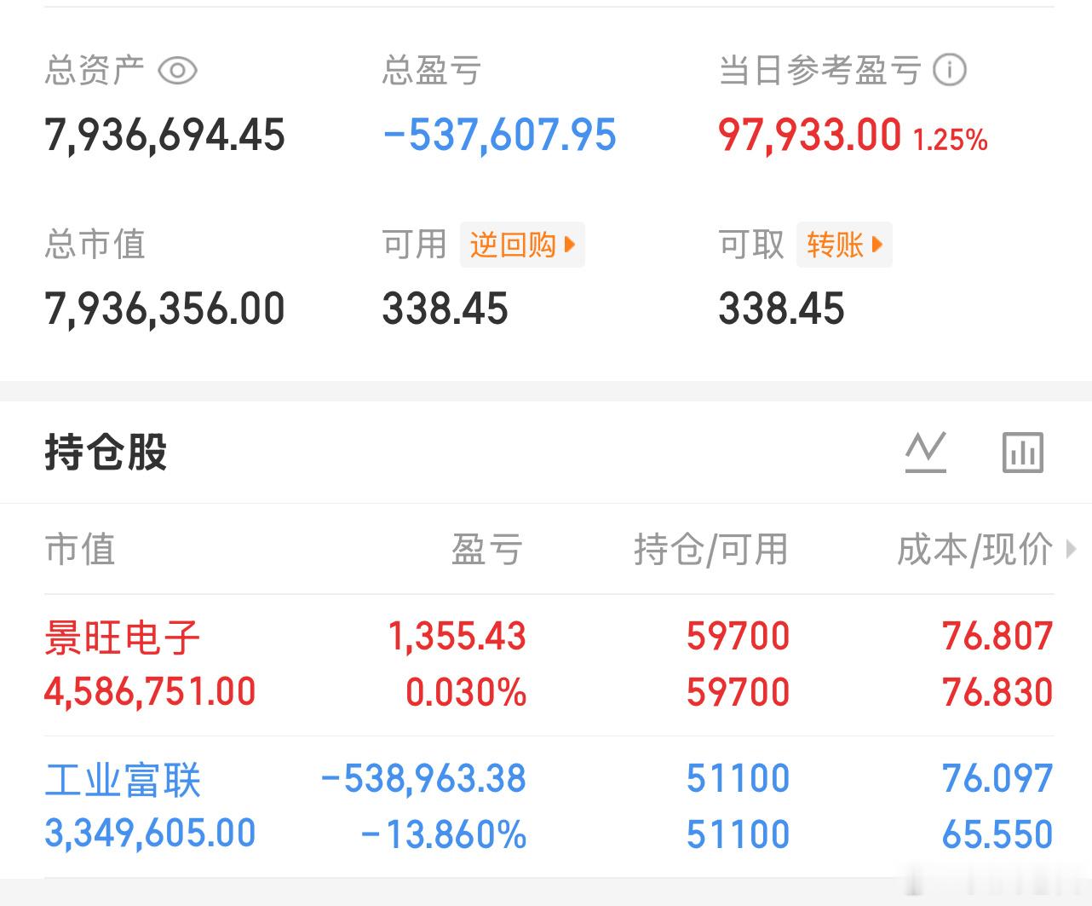Select total loss value -537,607.95
The height and width of the screenshot is (906, 1092).
(499, 136)
